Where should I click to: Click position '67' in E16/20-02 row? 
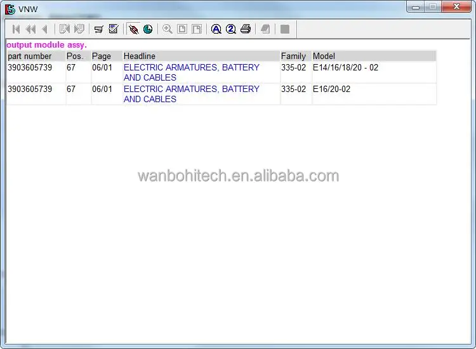pyautogui.click(x=71, y=89)
